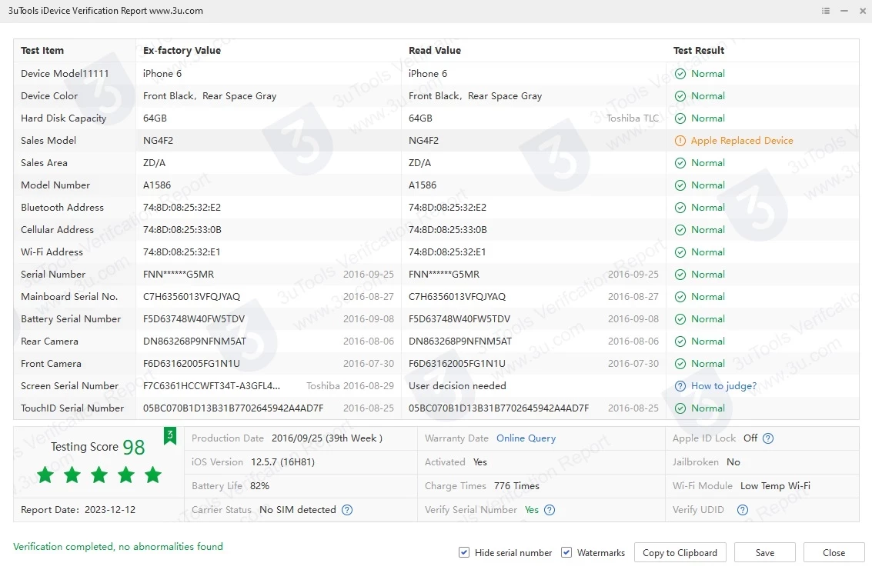Click the Apple Replaced Device result text
The image size is (872, 573).
point(741,141)
